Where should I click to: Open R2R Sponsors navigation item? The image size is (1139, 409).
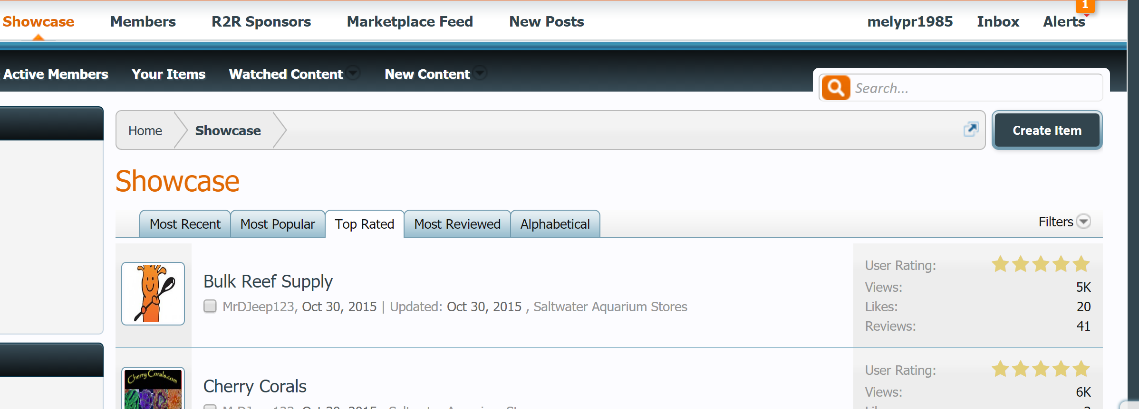coord(261,21)
